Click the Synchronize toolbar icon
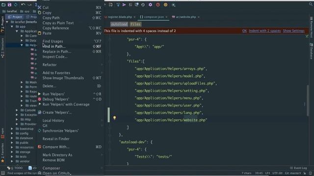The height and width of the screenshot is (176, 314). (x=16, y=4)
